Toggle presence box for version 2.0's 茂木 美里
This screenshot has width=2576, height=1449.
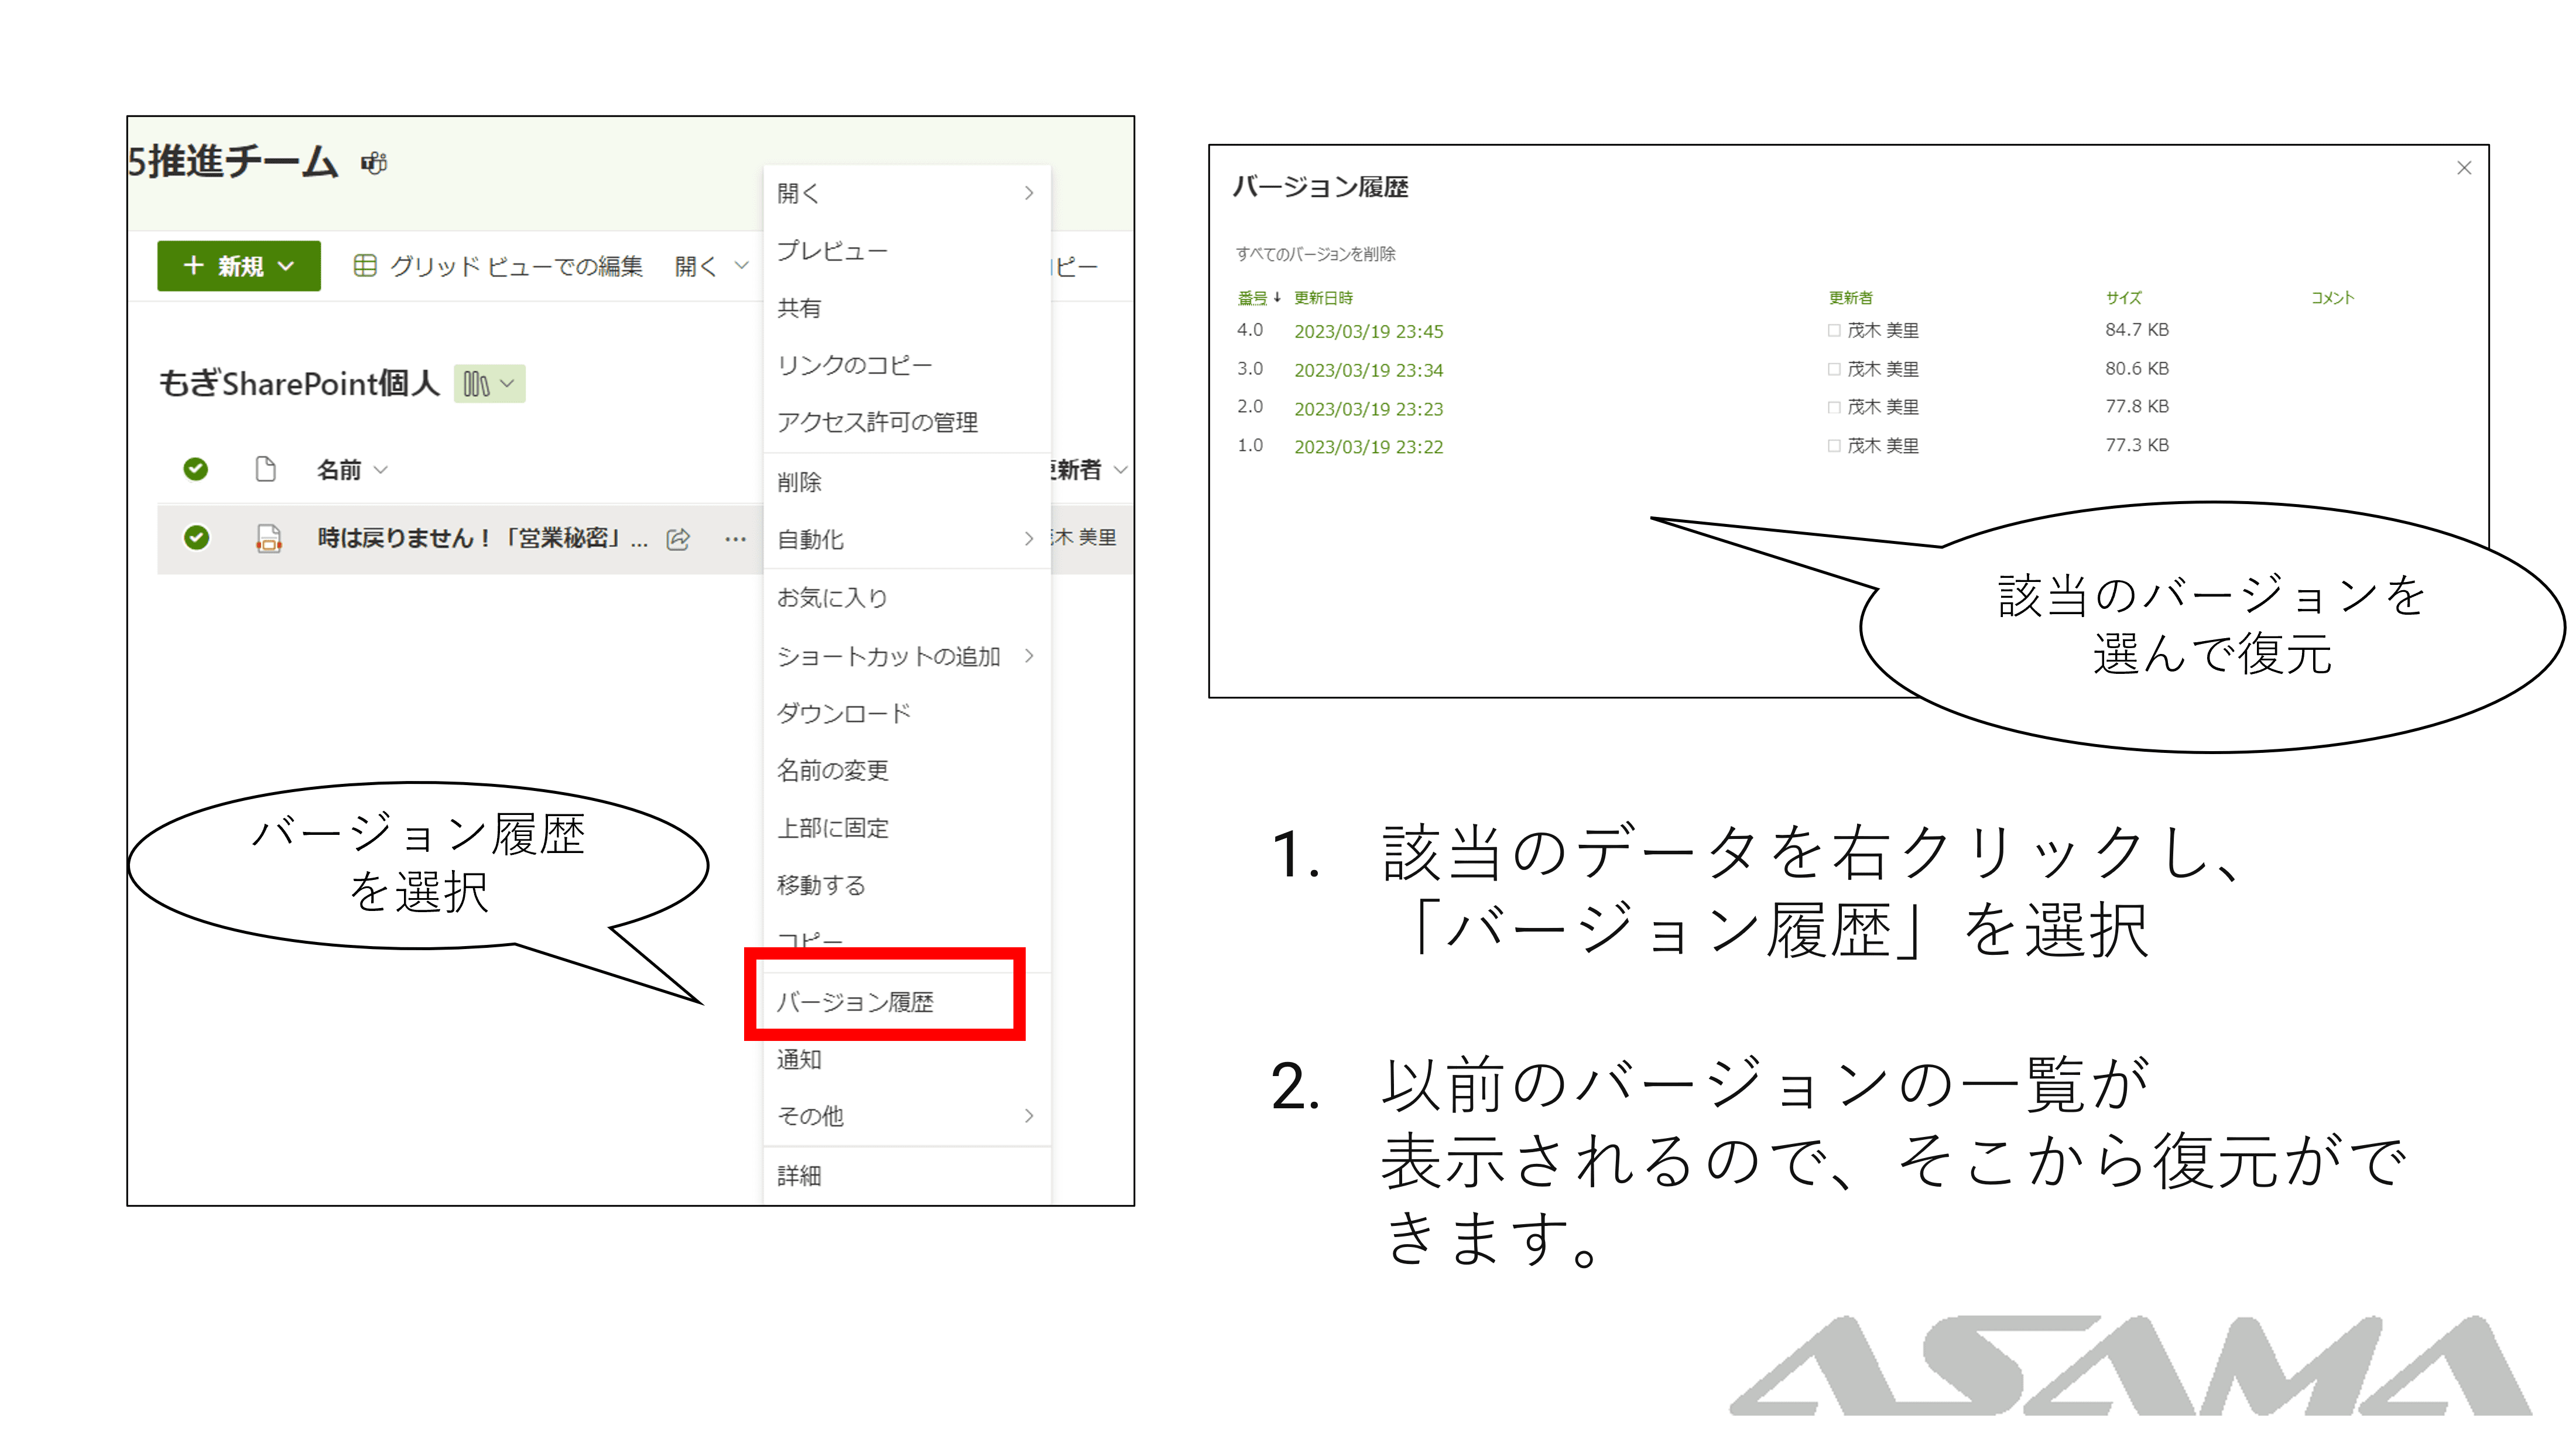click(1834, 407)
